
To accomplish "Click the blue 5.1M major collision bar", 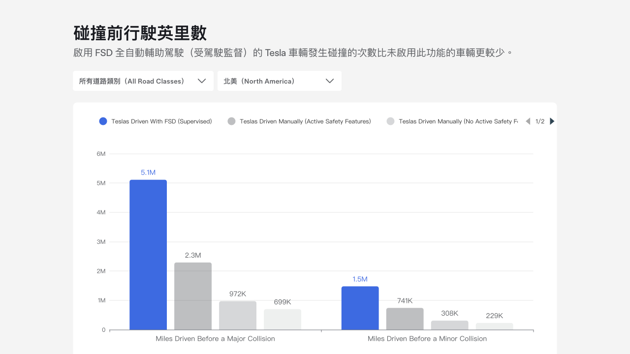I will 148,255.
